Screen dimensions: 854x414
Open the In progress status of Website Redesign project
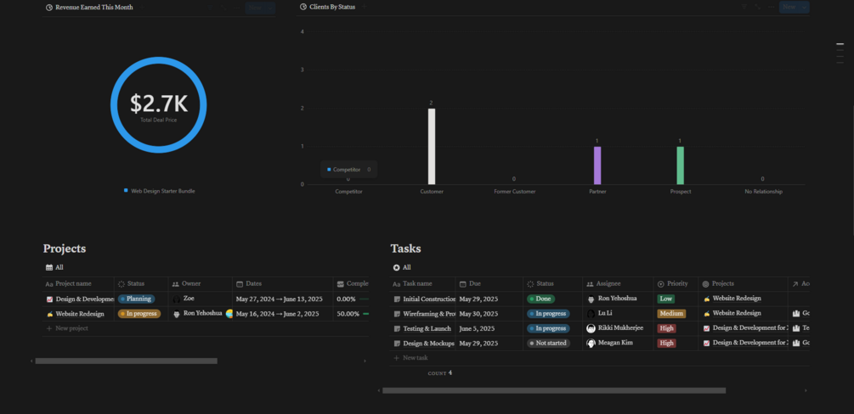139,314
